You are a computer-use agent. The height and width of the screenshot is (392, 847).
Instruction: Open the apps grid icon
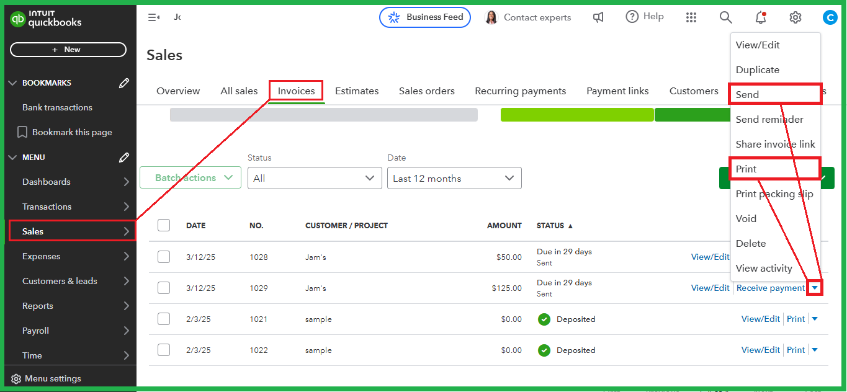point(691,17)
